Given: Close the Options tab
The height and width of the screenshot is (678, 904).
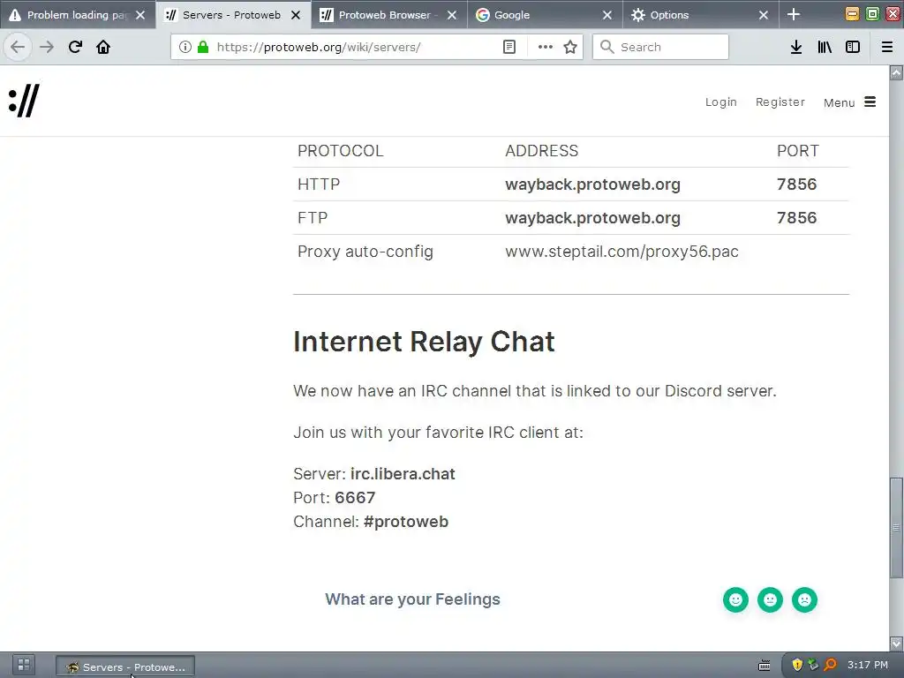Looking at the screenshot, I should [764, 15].
